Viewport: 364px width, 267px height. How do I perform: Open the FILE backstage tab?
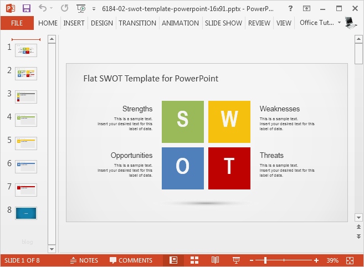(x=17, y=23)
